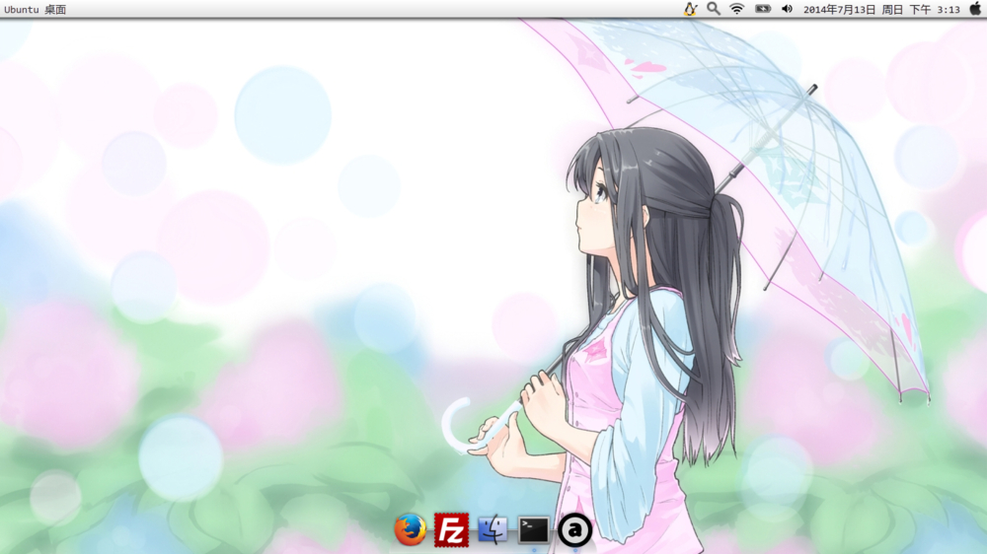The image size is (987, 554).
Task: Open the Finder-style file manager in dock
Action: [493, 529]
